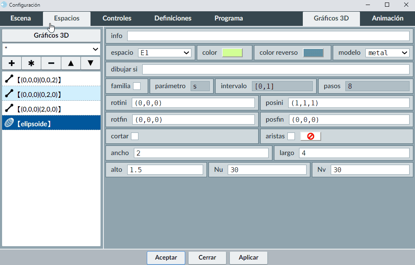This screenshot has height=265, width=415.
Task: Open the espacio E1 dropdown
Action: [164, 53]
